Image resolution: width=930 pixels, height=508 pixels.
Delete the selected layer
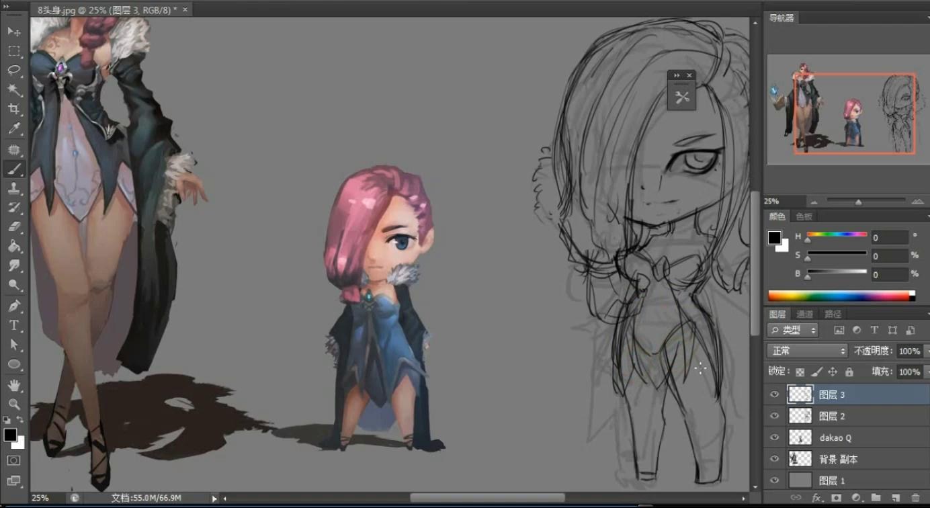click(915, 498)
